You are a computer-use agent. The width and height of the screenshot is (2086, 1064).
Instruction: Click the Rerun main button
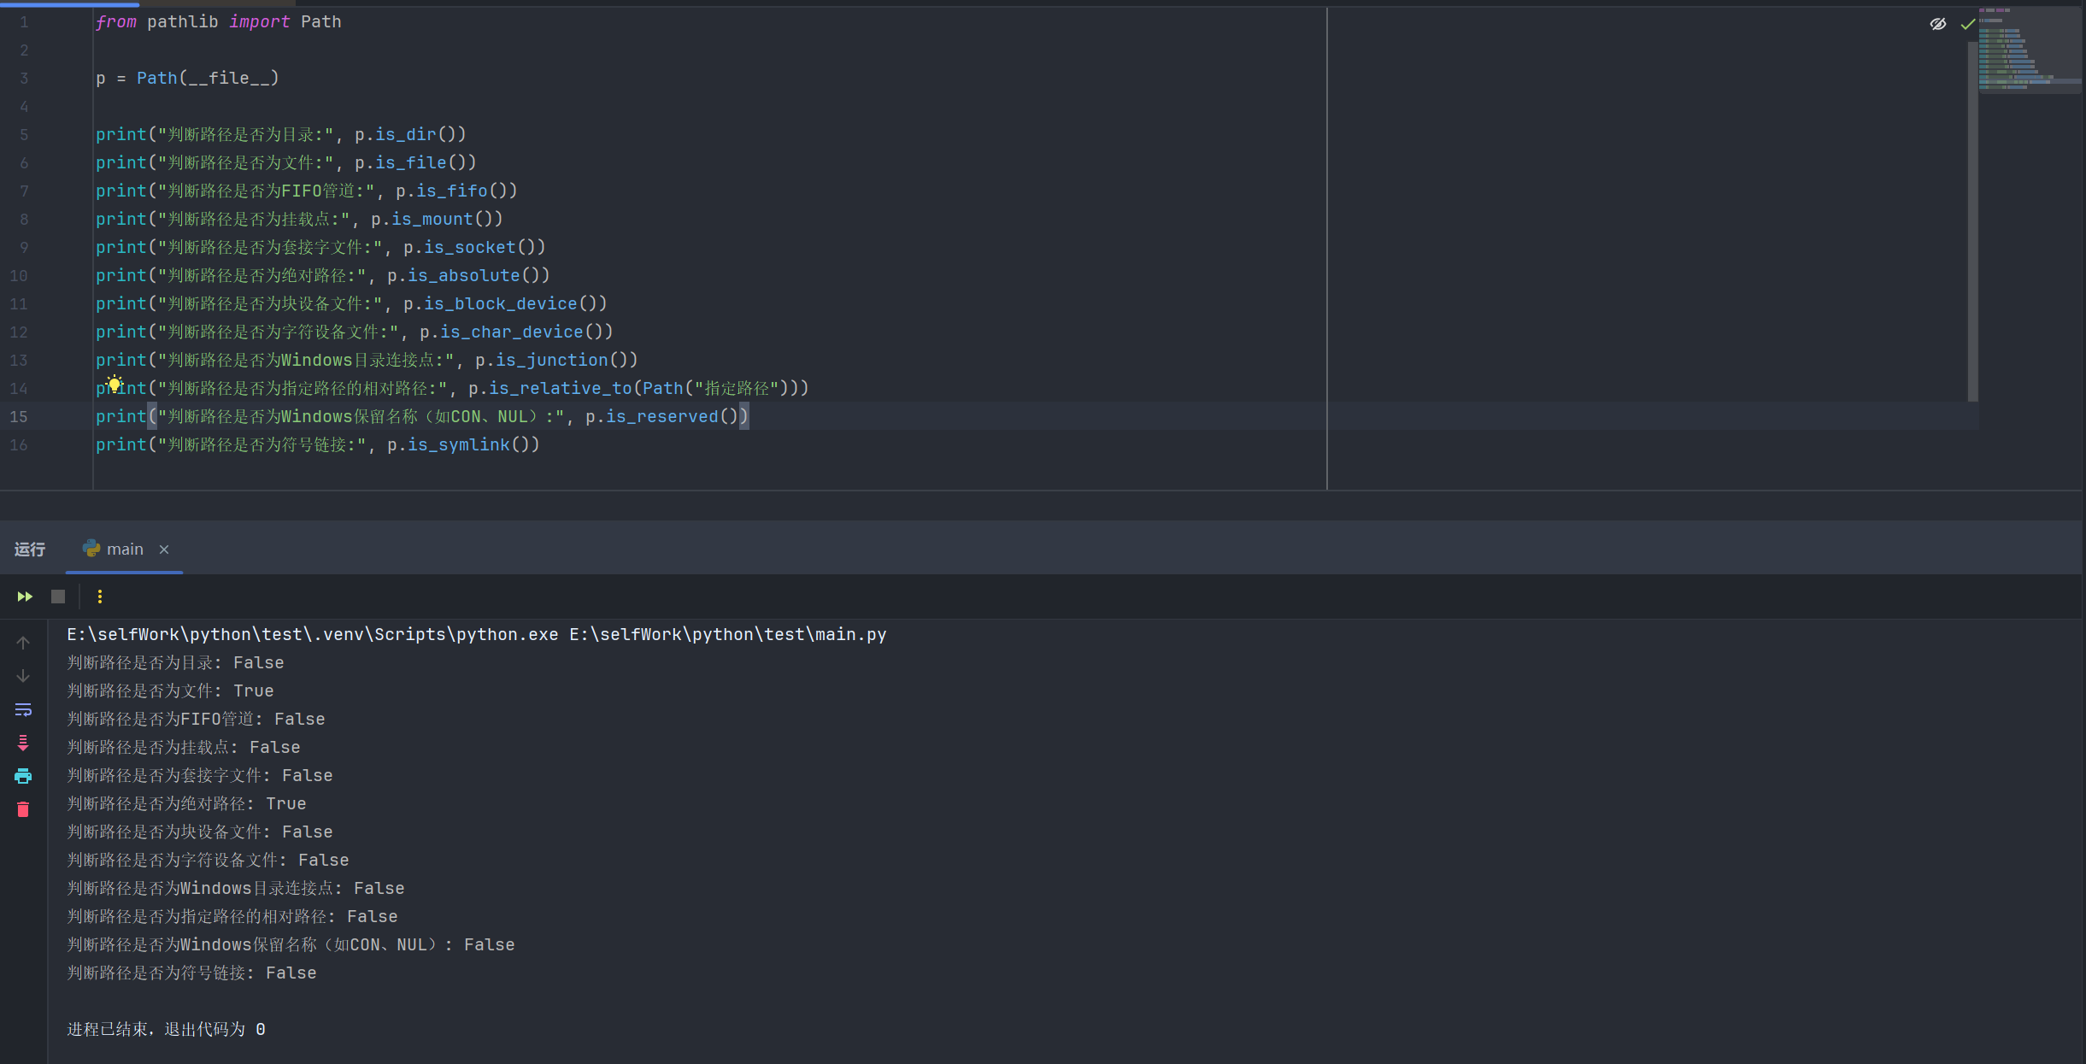point(25,597)
